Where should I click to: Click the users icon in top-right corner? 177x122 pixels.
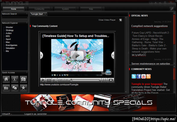(172, 9)
